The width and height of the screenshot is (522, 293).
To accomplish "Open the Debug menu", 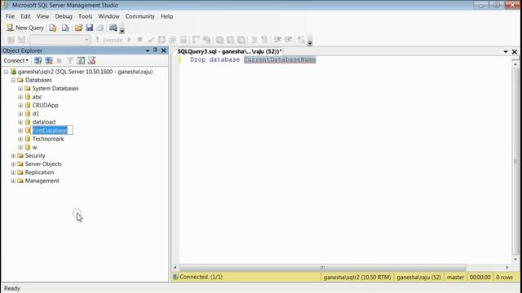I will pyautogui.click(x=64, y=16).
